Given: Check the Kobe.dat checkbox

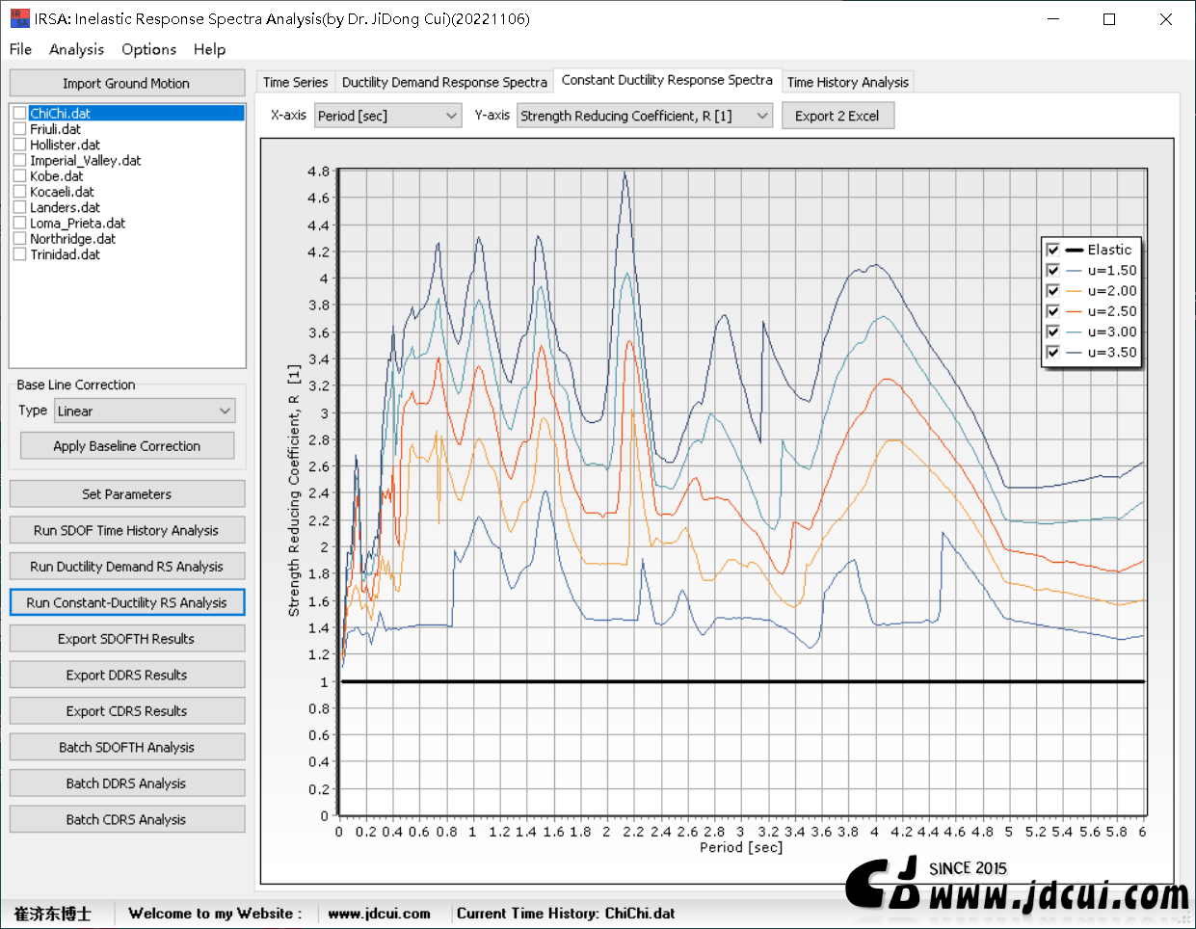Looking at the screenshot, I should point(19,176).
